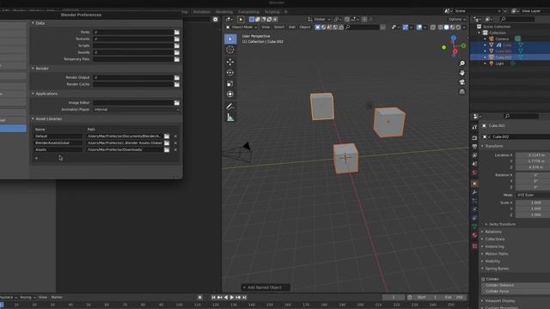Open the Select menu in viewport header
550x309 pixels.
(x=279, y=27)
